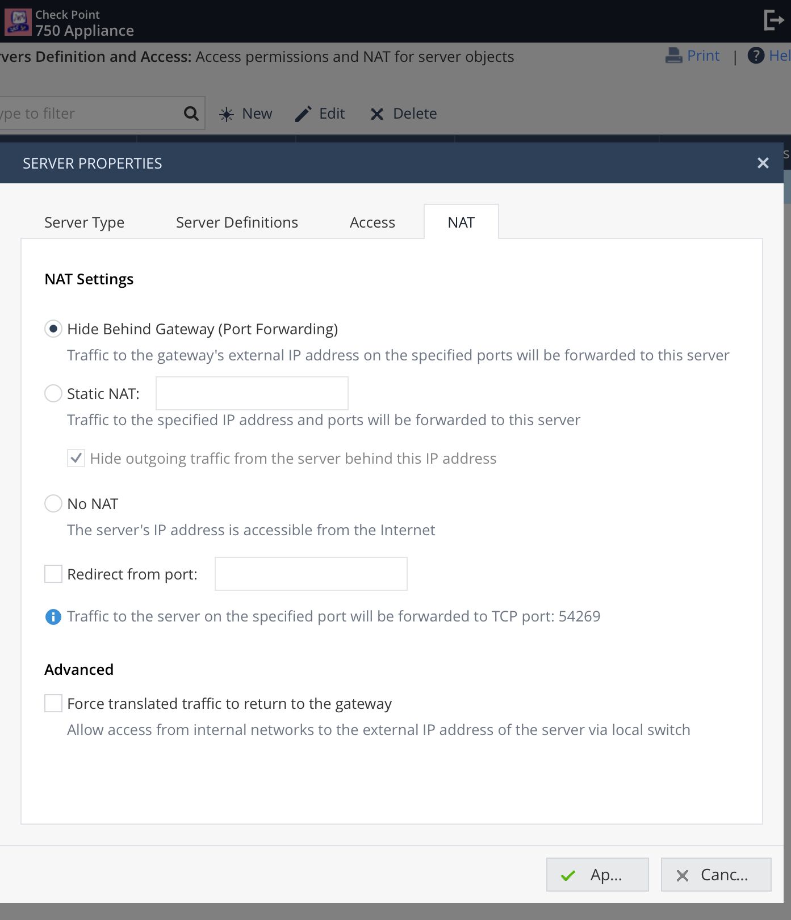Click the search magnifier icon
791x920 pixels.
[191, 114]
